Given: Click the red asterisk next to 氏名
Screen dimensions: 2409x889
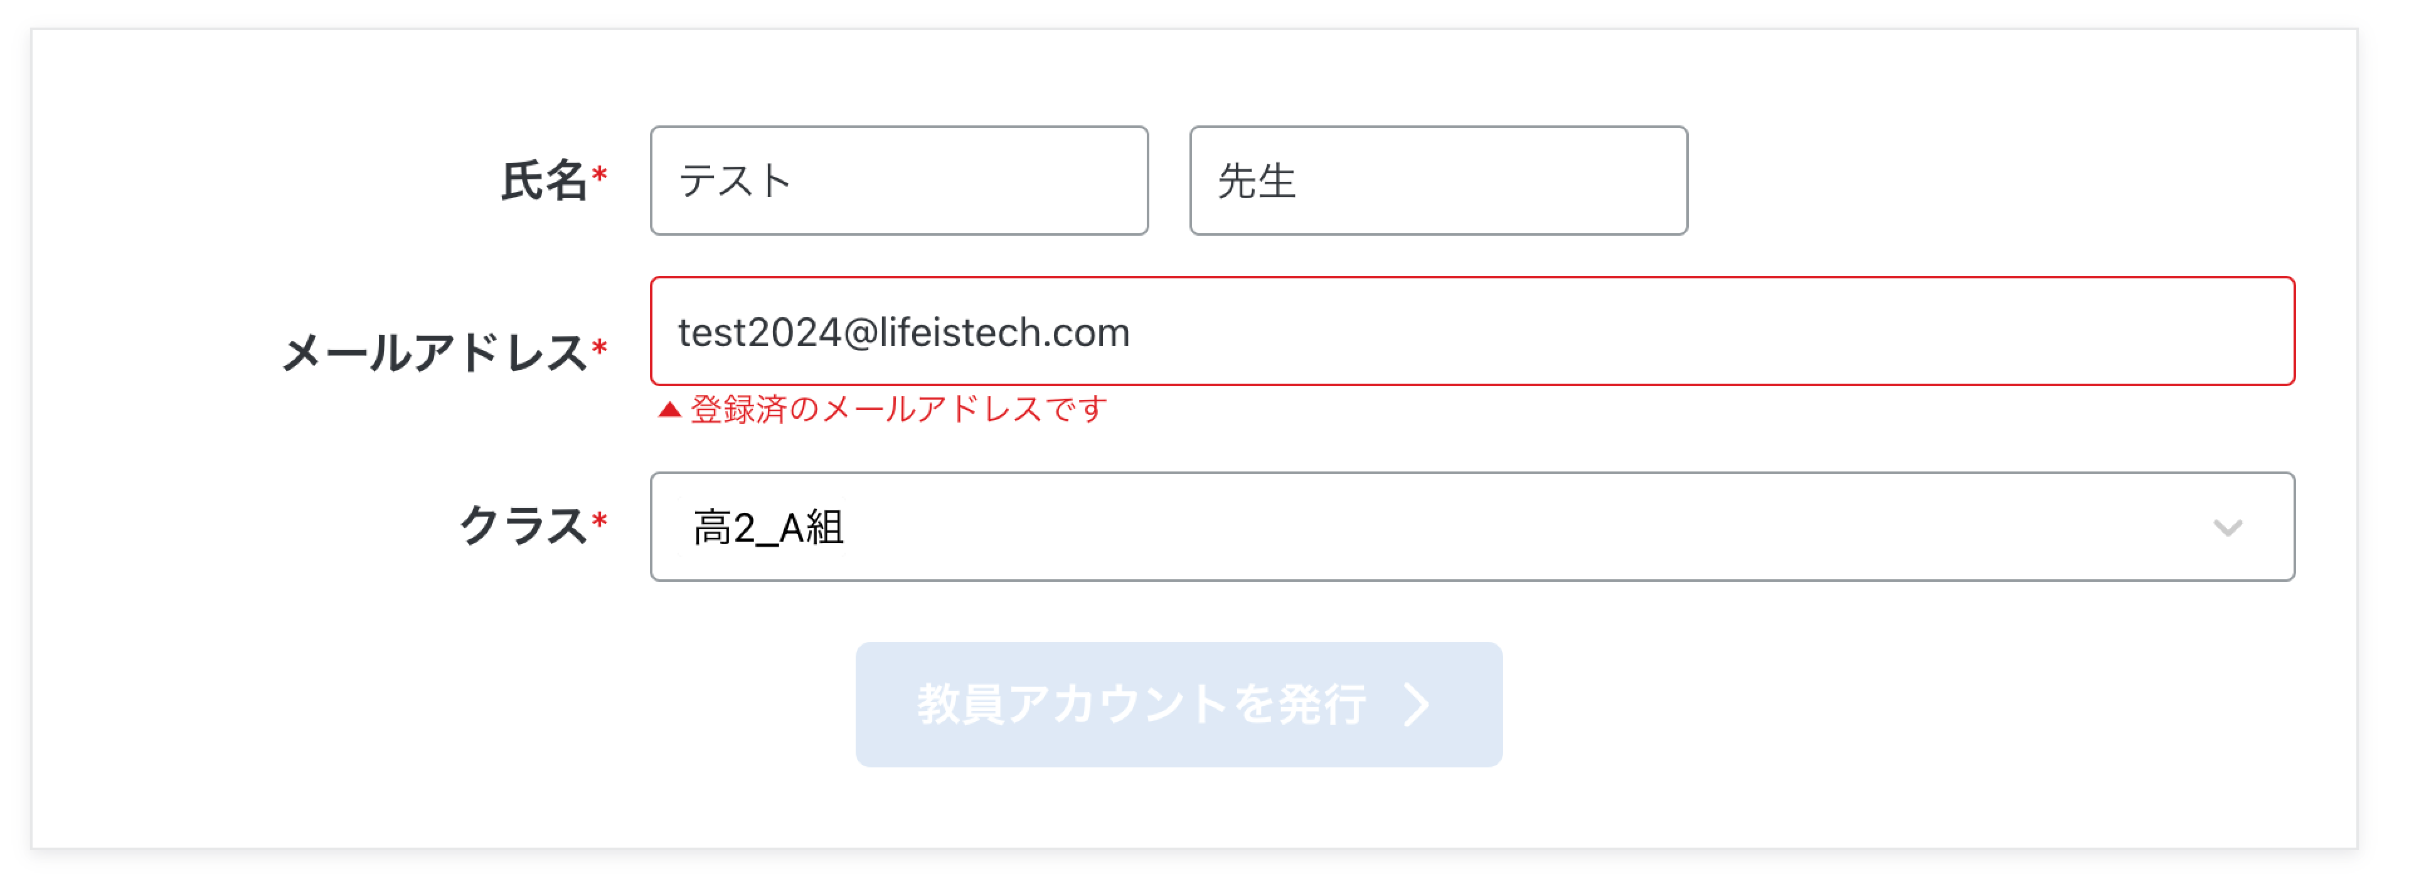Looking at the screenshot, I should (x=600, y=175).
